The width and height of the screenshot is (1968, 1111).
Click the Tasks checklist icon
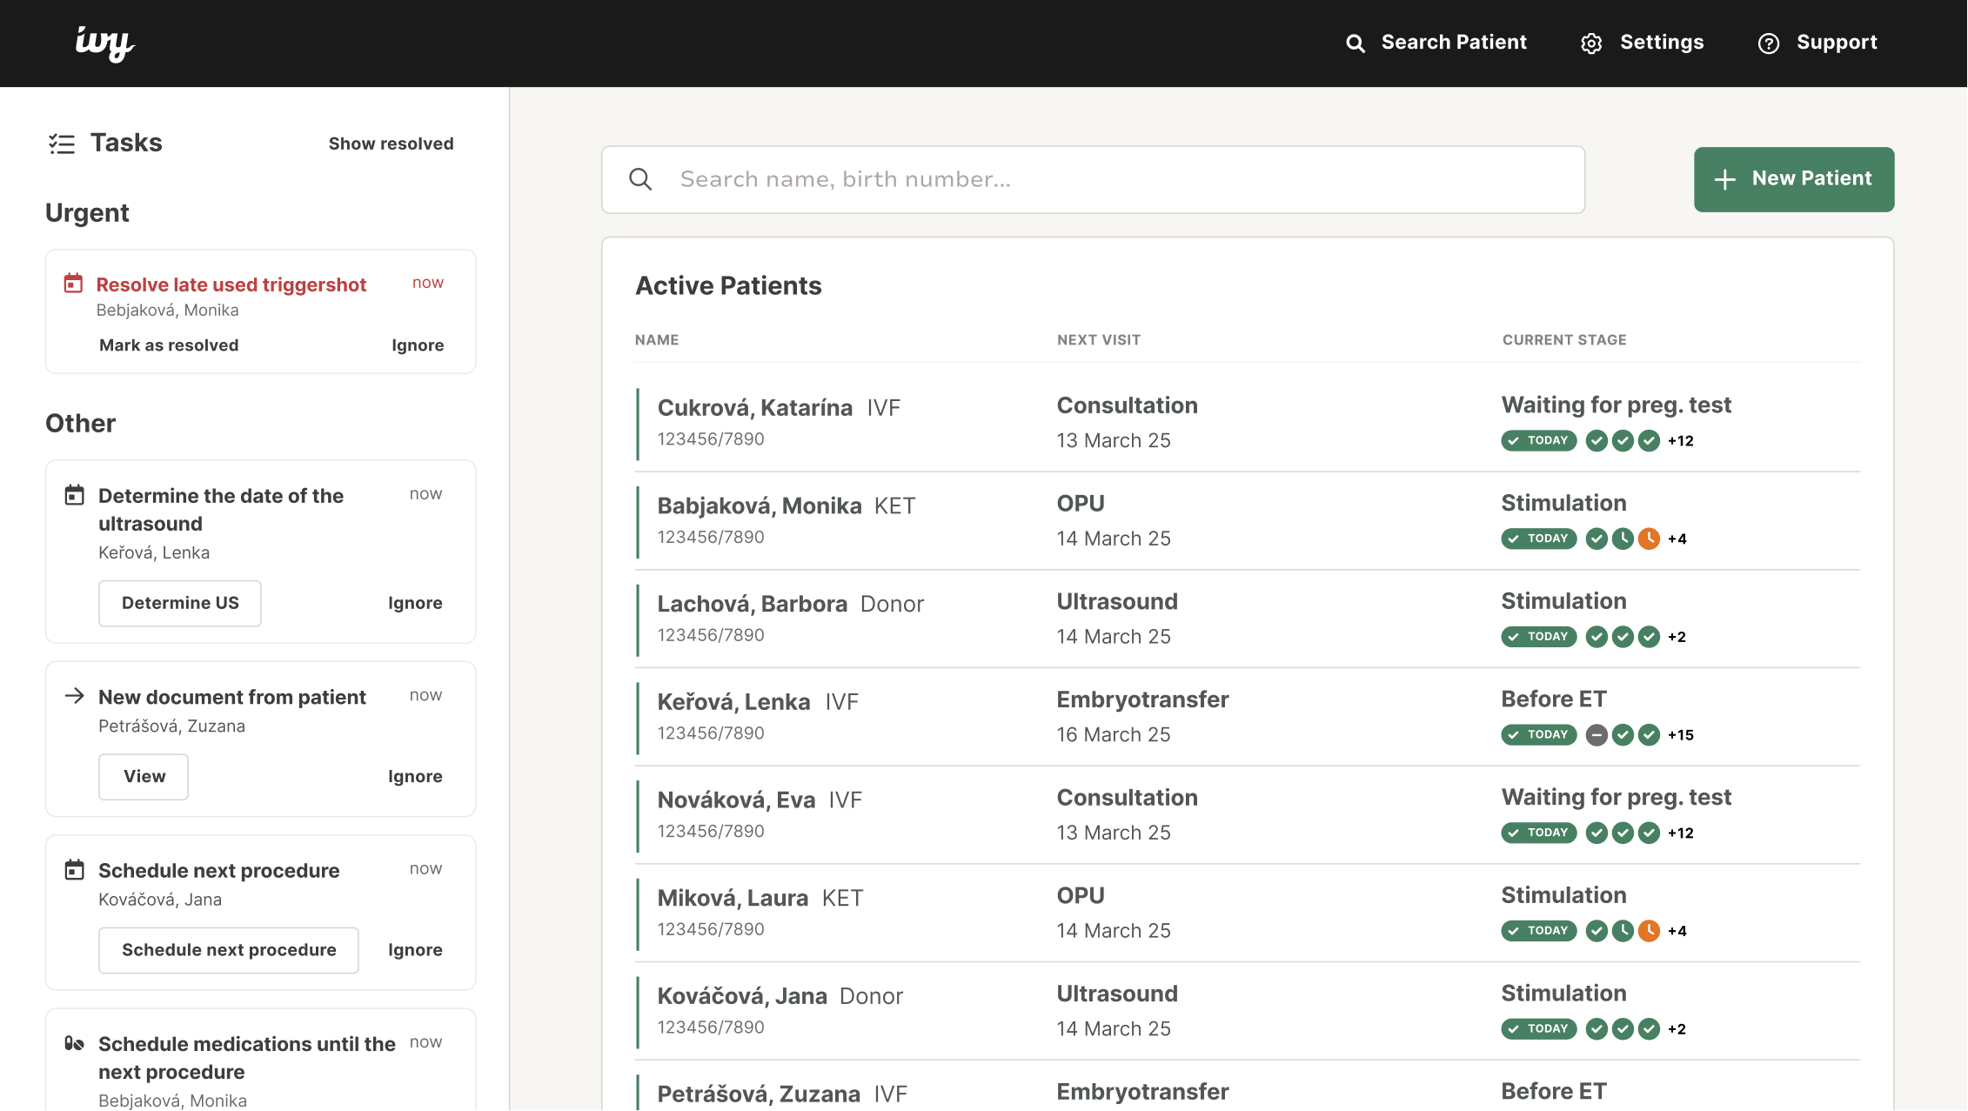tap(62, 144)
